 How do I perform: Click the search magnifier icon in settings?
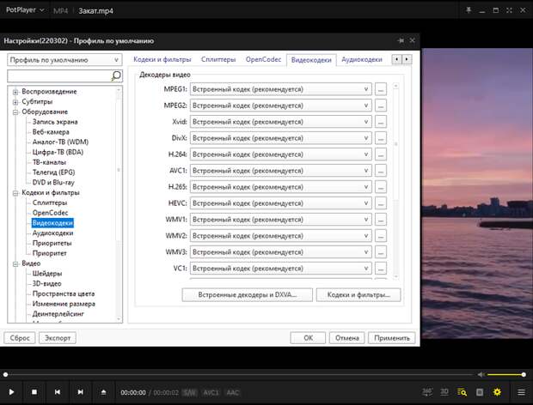click(117, 76)
